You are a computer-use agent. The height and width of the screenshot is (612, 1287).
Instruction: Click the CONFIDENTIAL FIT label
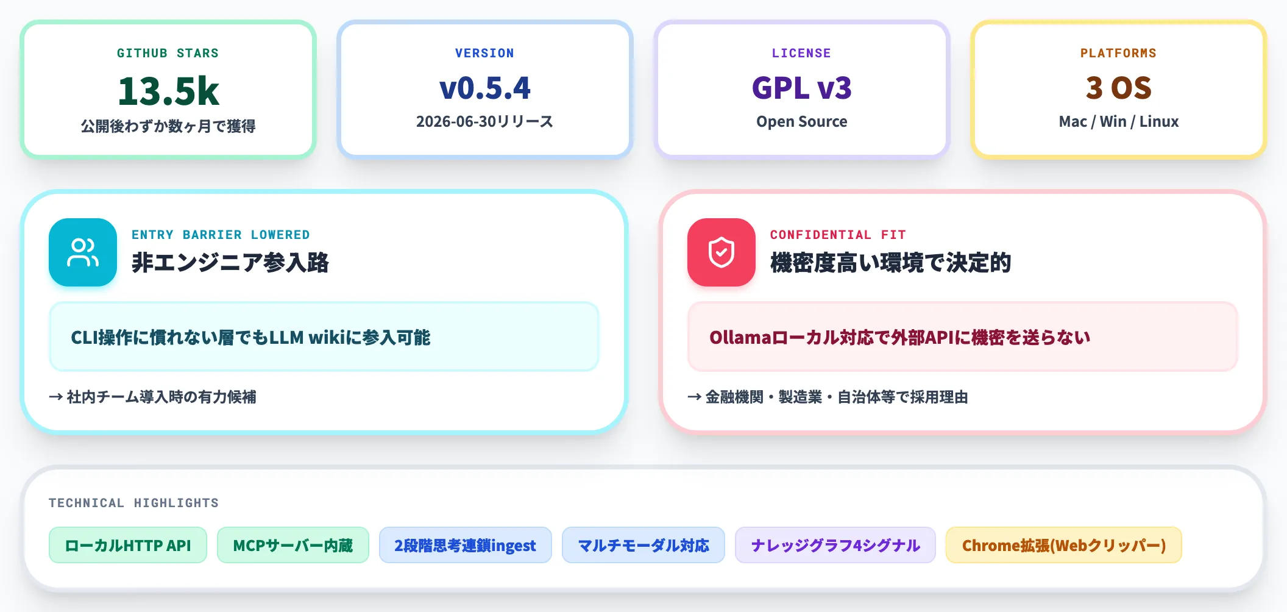point(838,235)
